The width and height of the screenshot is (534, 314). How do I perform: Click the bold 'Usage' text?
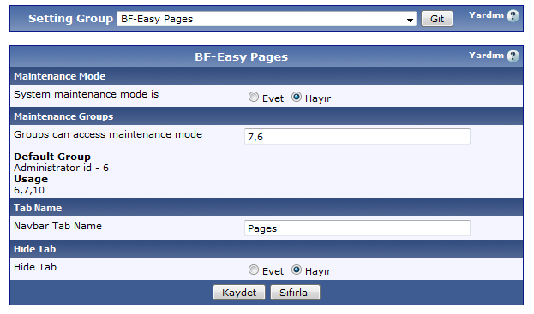point(31,179)
